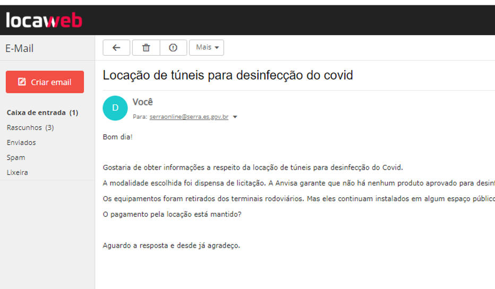The width and height of the screenshot is (495, 289).
Task: Click the closing line Aguardo a resposta
Action: [171, 246]
